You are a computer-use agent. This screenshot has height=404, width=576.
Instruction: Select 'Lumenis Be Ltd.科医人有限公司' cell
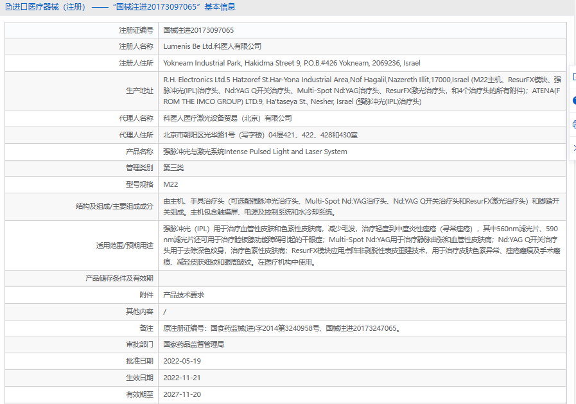pyautogui.click(x=213, y=46)
